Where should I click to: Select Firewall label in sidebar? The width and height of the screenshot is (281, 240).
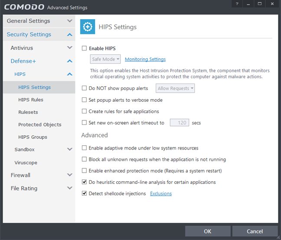[x=20, y=175]
